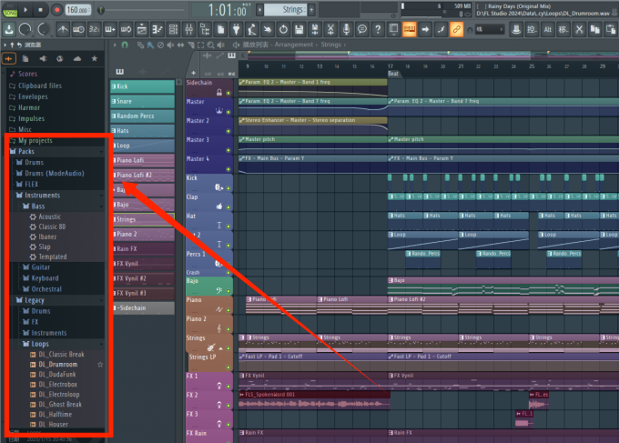Click the song position slider handle
619x443 pixels.
click(101, 10)
